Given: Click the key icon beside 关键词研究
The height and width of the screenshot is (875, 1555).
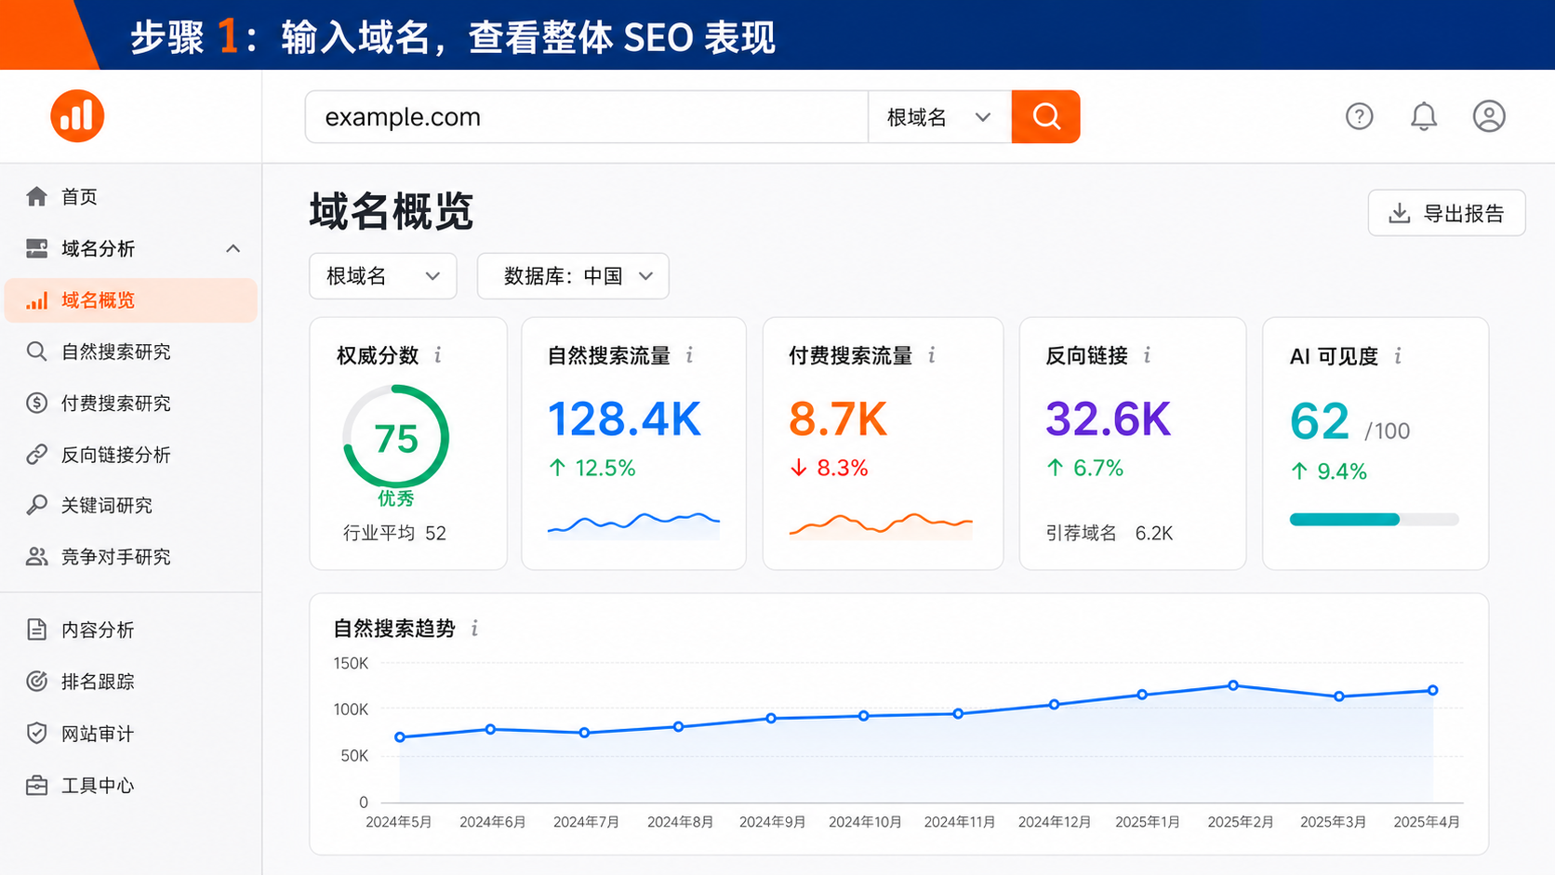Looking at the screenshot, I should pos(36,505).
